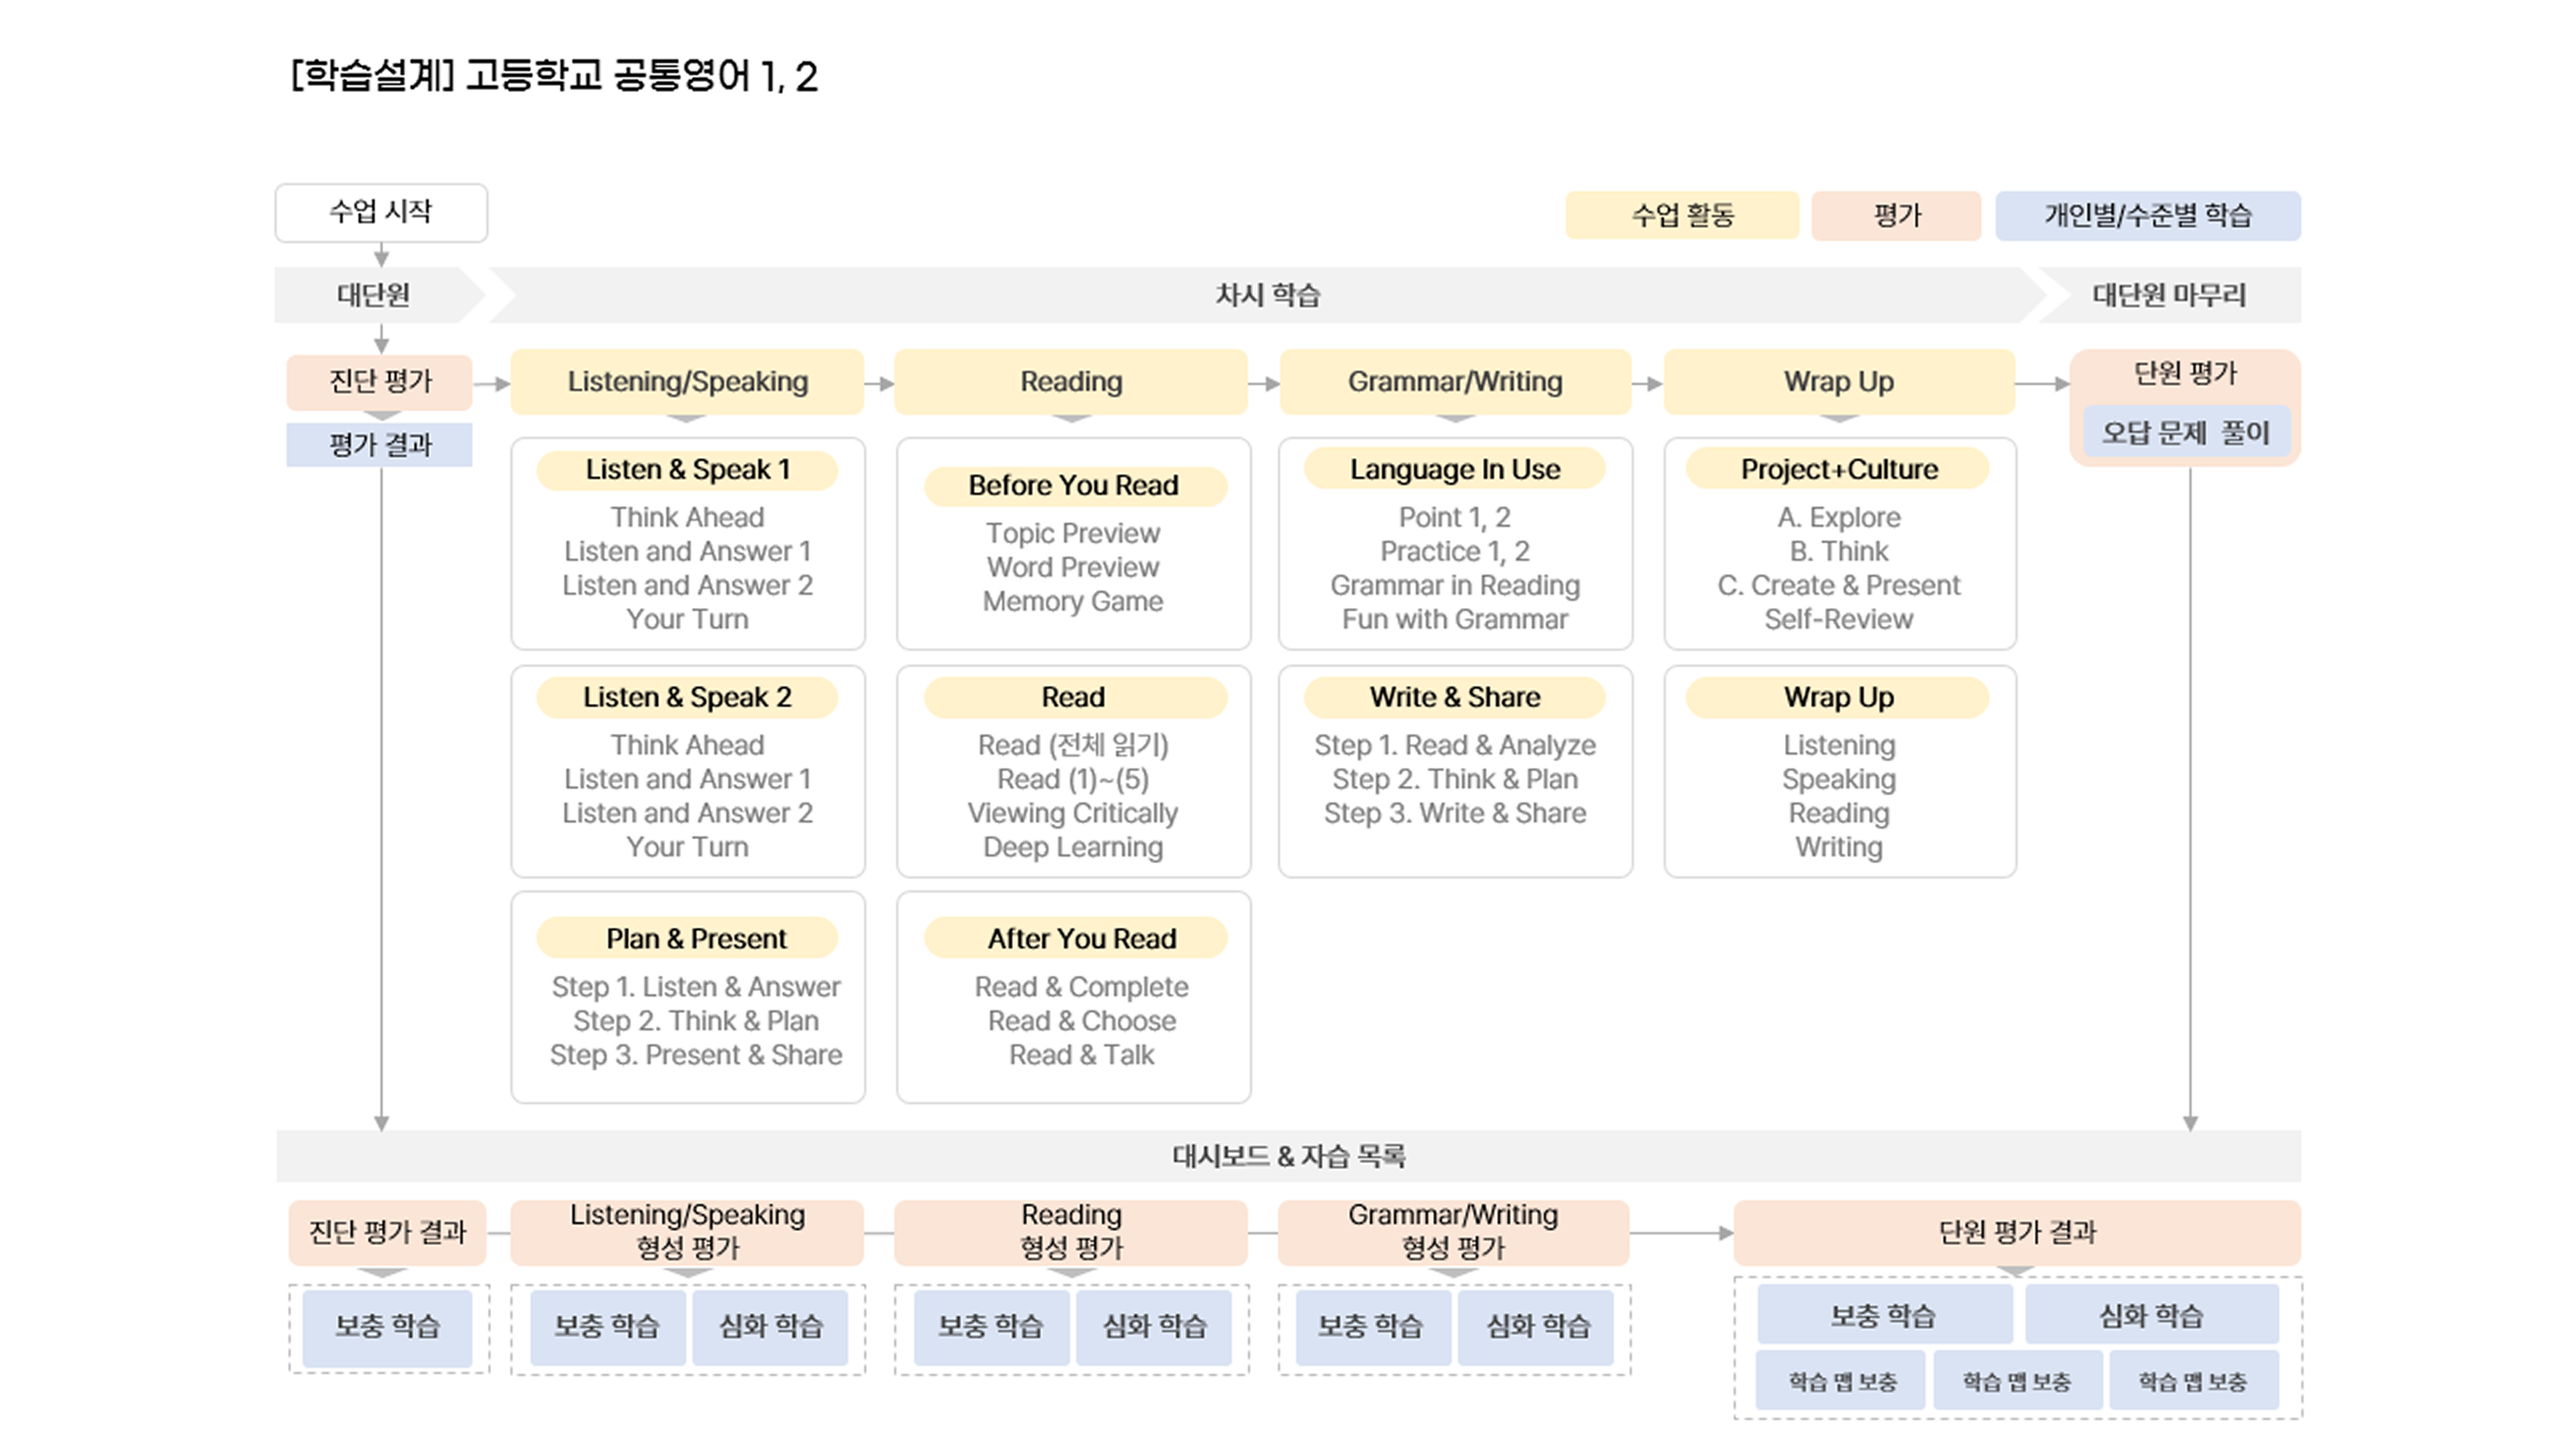This screenshot has width=2576, height=1448.
Task: Click the 대시보드 & 자습 목록 bar
Action: click(1288, 1156)
